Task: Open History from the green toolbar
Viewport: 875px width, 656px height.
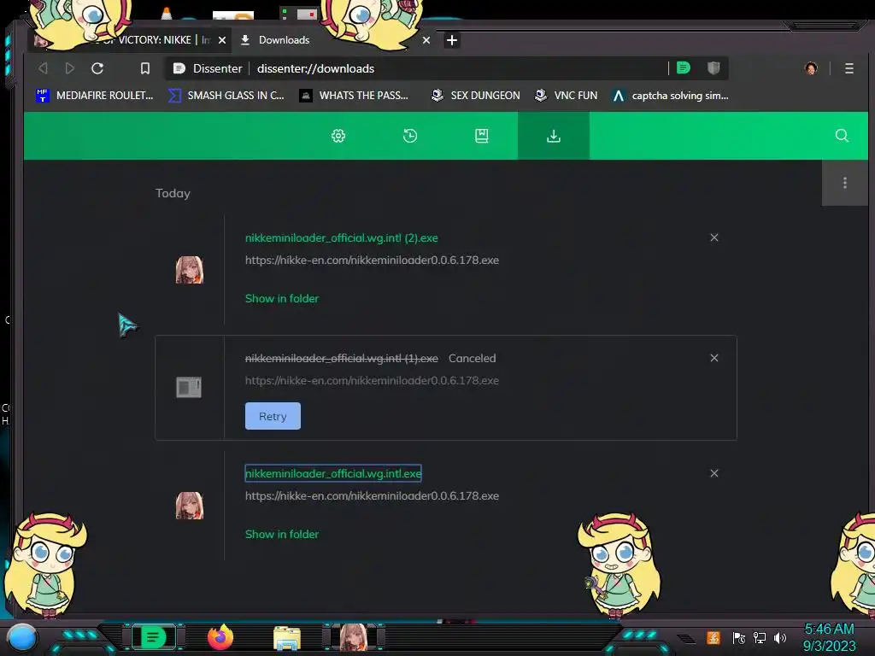Action: click(x=410, y=136)
